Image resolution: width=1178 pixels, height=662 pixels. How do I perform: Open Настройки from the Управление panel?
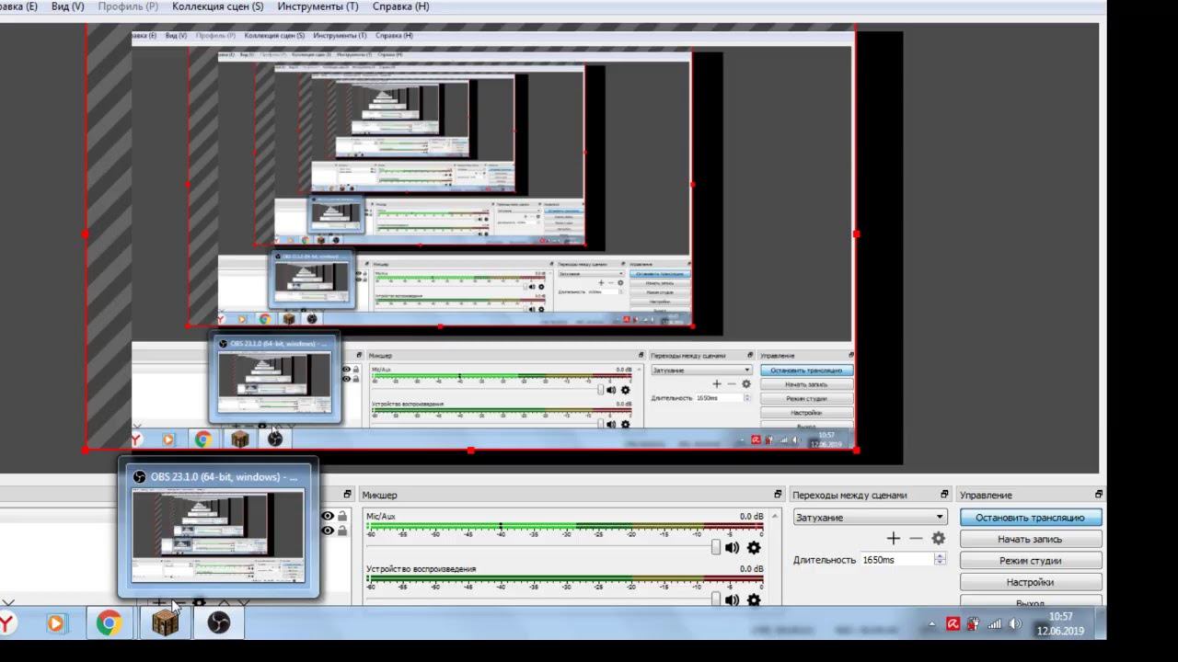(x=1030, y=582)
